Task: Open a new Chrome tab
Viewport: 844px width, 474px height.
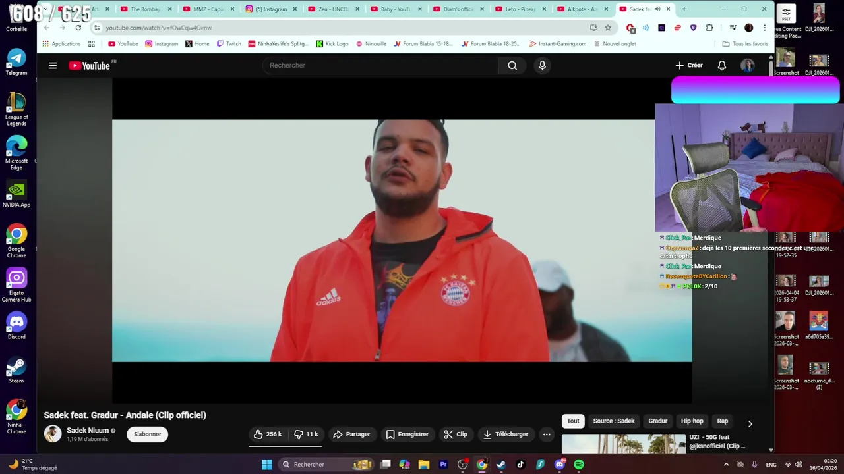Action: (x=684, y=9)
